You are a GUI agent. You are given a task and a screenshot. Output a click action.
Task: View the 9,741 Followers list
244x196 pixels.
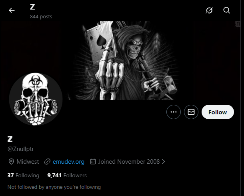[x=67, y=175]
